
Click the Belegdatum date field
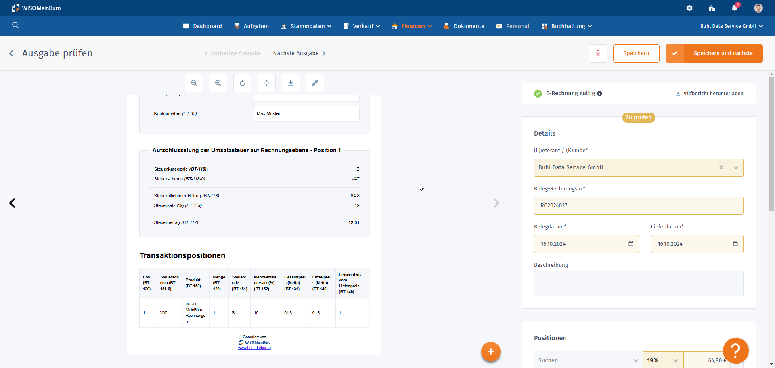586,244
